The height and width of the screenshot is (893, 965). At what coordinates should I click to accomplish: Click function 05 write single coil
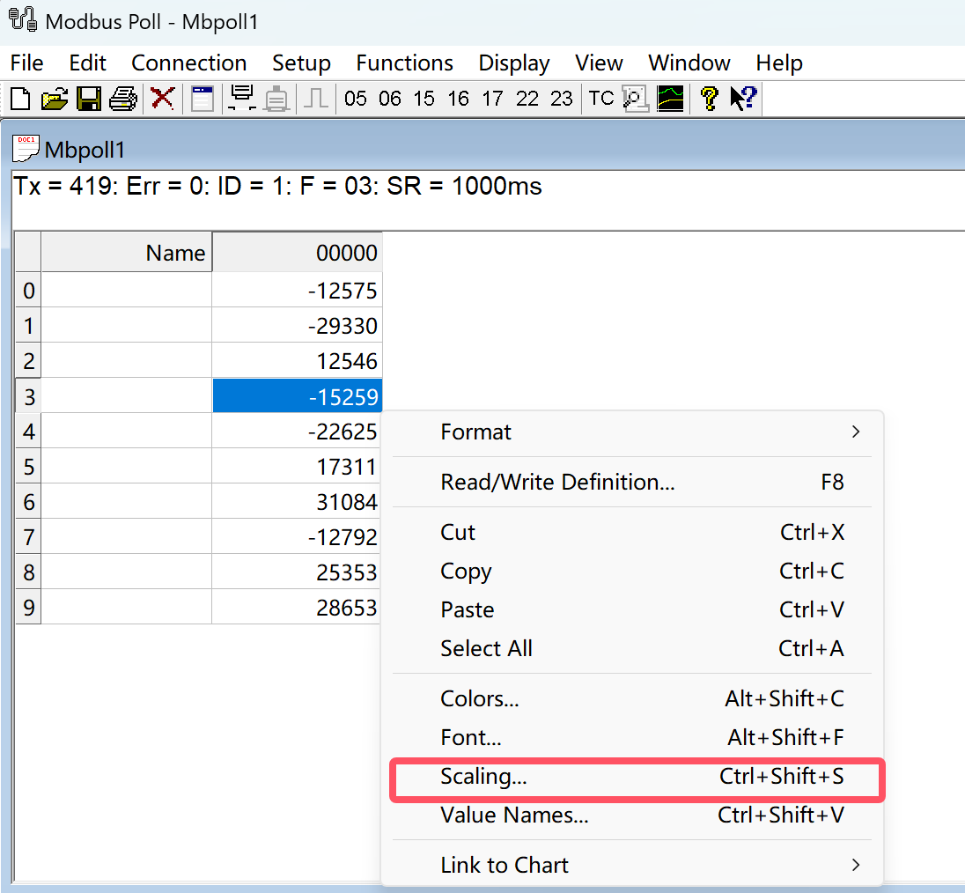[x=355, y=99]
